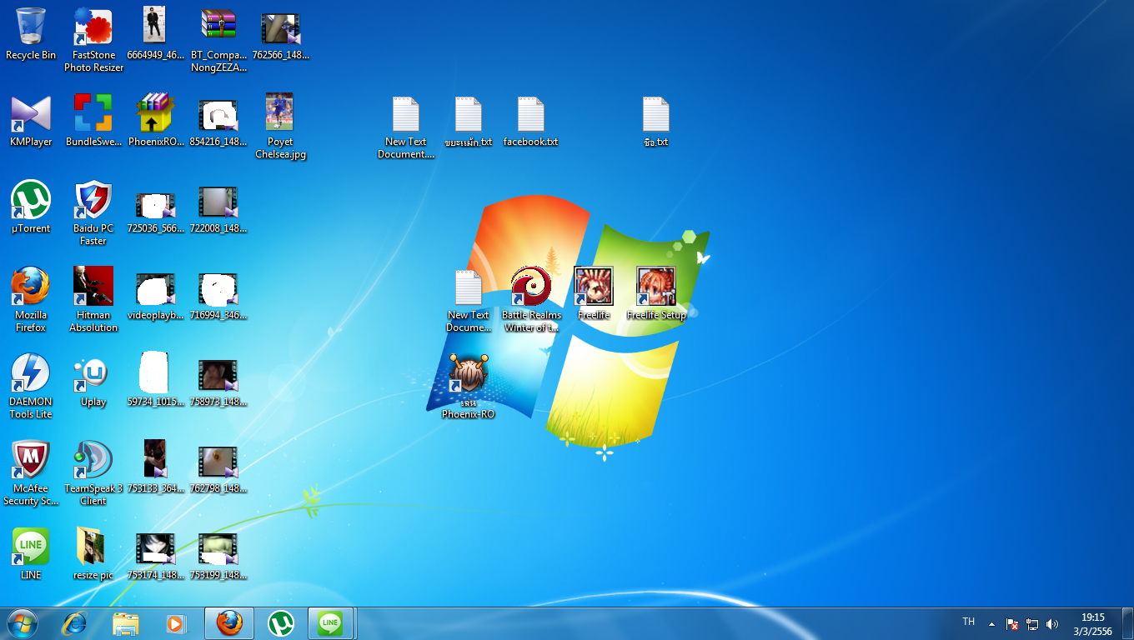Select the Hitman Absolution shortcut
This screenshot has width=1134, height=640.
(93, 300)
